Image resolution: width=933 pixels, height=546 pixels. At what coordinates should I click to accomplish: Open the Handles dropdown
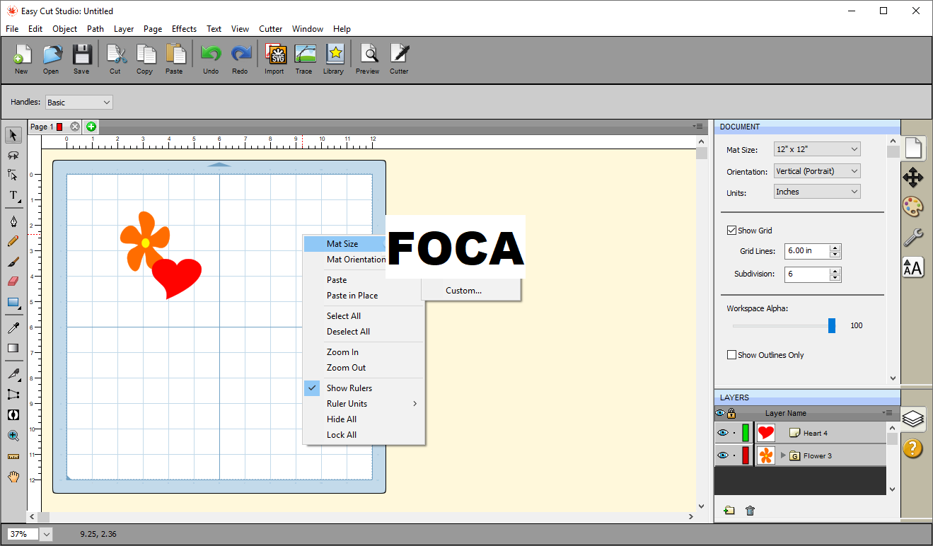coord(79,103)
